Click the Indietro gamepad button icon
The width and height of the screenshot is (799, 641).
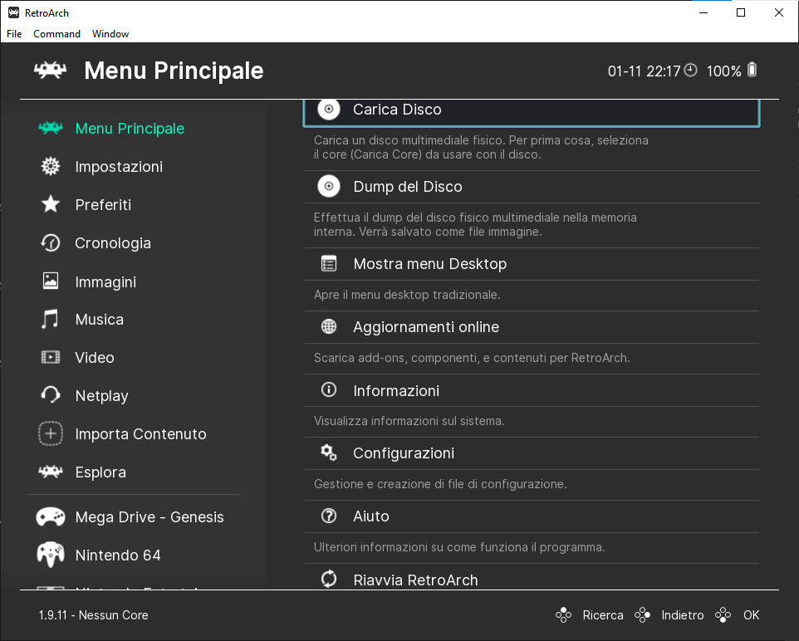[x=642, y=615]
